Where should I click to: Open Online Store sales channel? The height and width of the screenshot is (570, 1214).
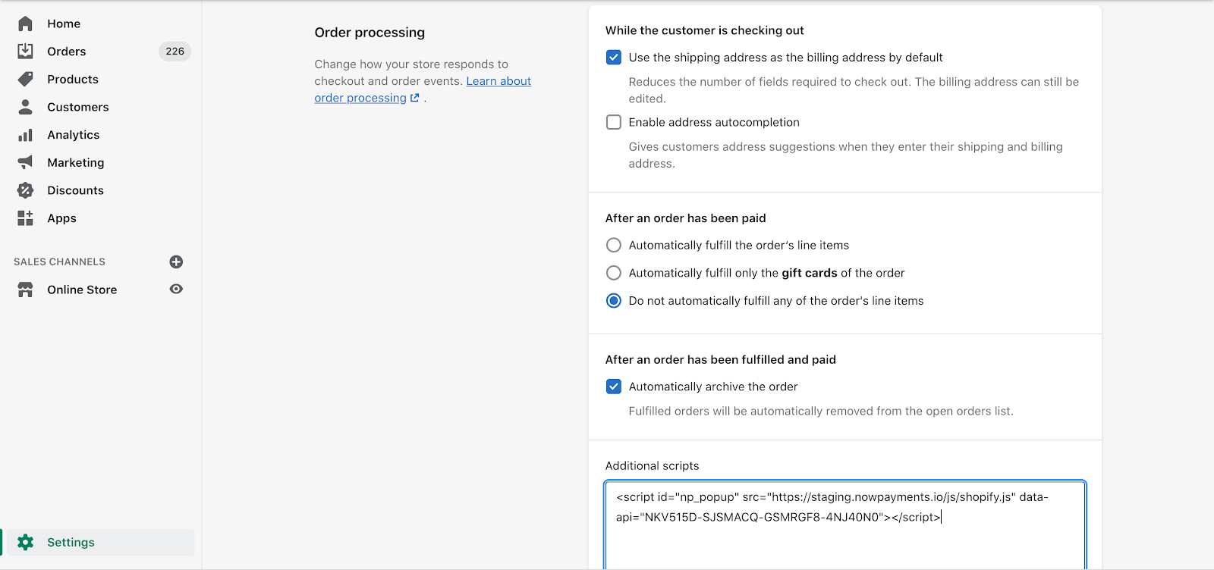click(x=82, y=290)
